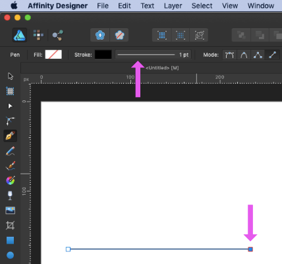
Task: Open the Edit menu
Action: click(x=125, y=6)
